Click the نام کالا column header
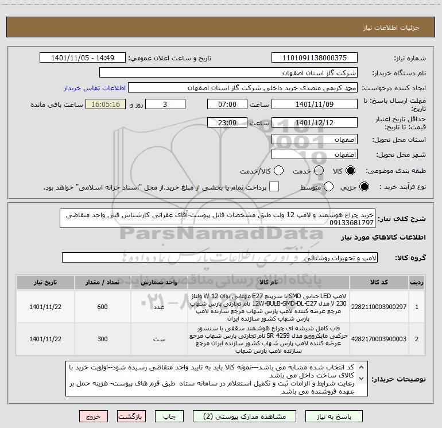This screenshot has height=428, width=442. 269,282
